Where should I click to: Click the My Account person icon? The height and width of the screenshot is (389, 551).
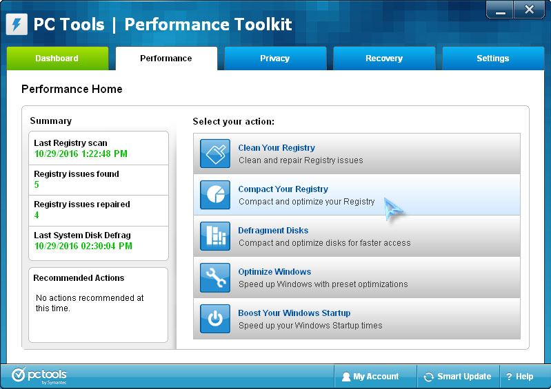pos(346,377)
